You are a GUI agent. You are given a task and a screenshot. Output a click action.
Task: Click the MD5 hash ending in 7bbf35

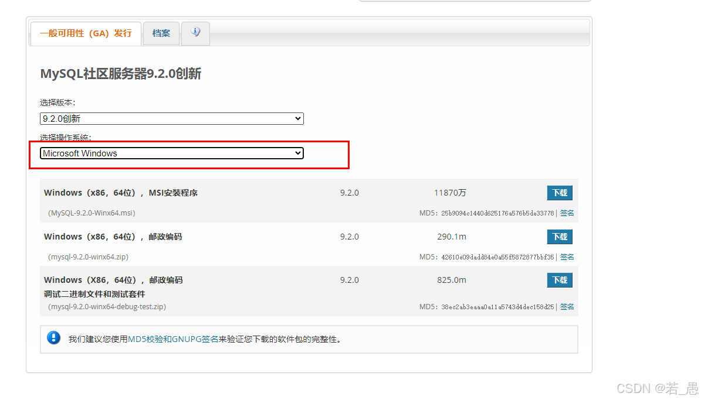point(497,257)
